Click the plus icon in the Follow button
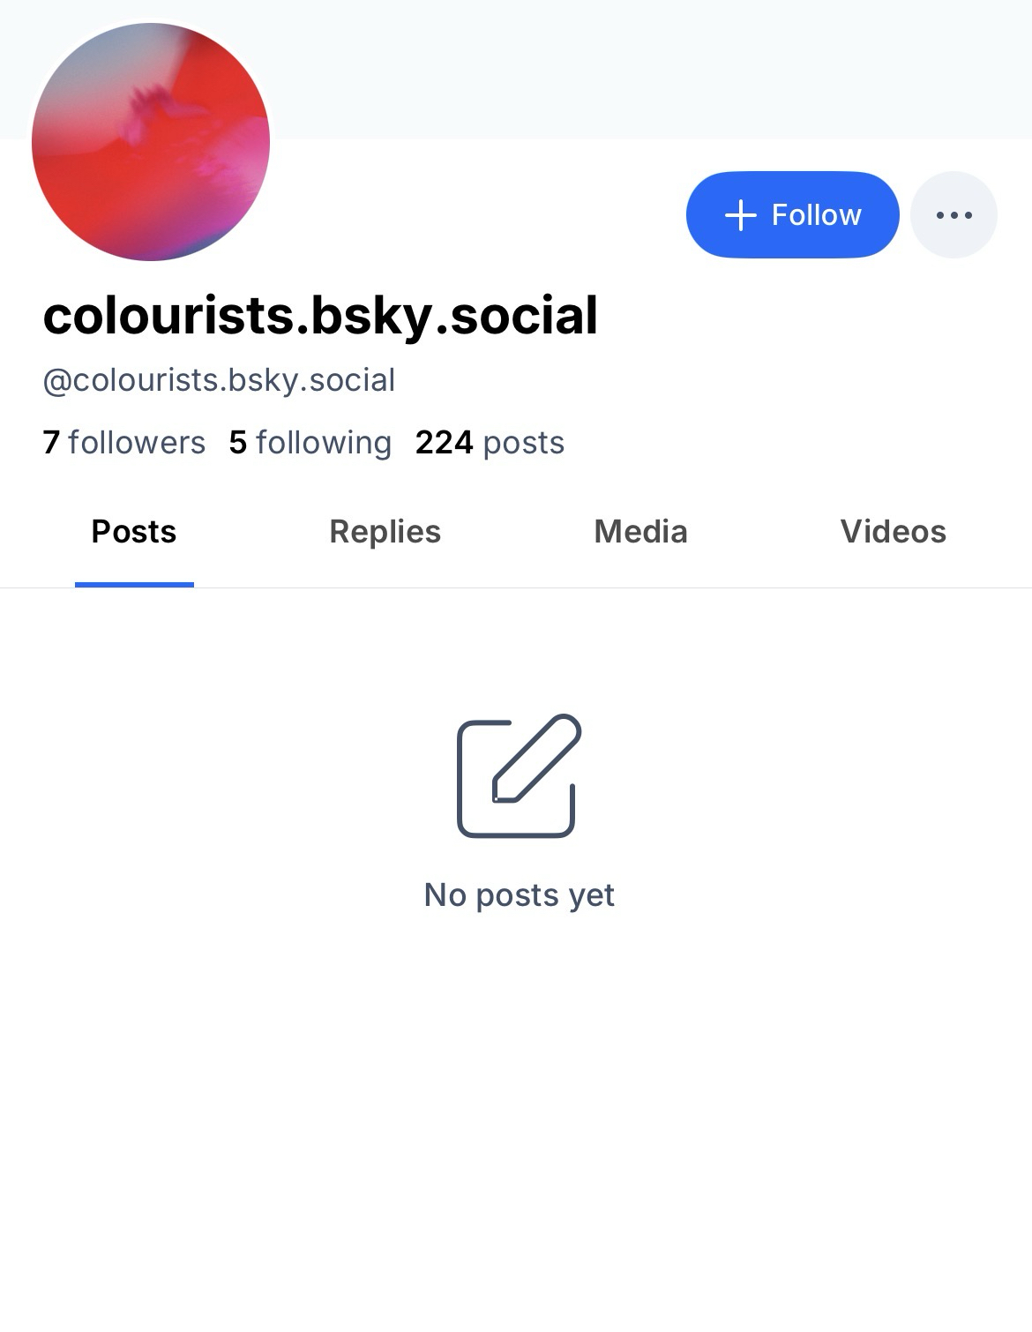The image size is (1032, 1332). point(741,215)
